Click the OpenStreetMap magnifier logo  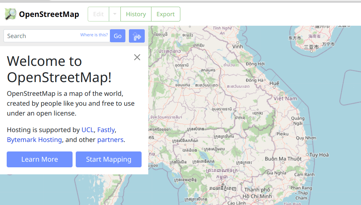(11, 14)
